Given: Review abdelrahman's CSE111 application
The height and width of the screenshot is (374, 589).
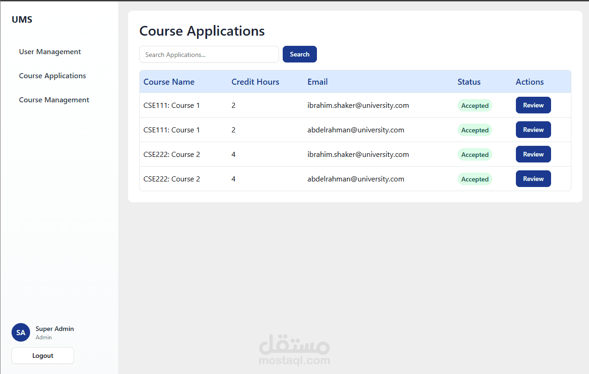Looking at the screenshot, I should click(533, 130).
